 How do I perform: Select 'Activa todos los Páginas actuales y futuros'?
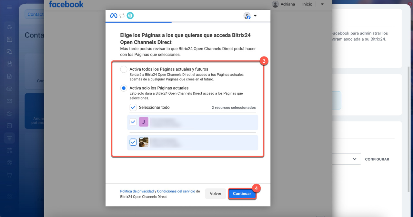tap(124, 69)
